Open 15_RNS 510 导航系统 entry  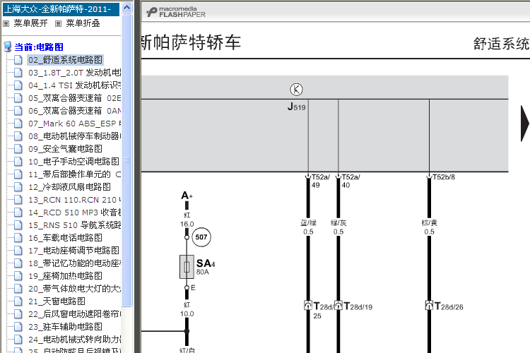tap(74, 225)
